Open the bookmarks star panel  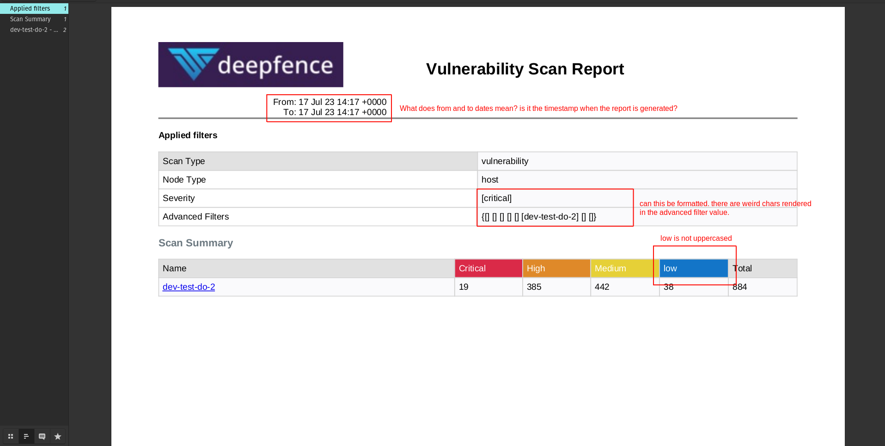[58, 436]
